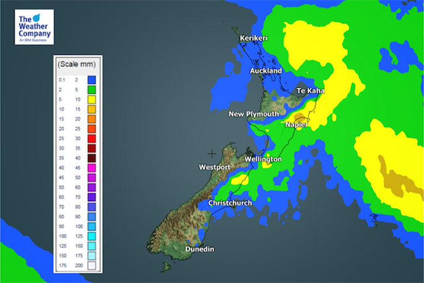
Task: Click the Dunedin city label
Action: (201, 249)
